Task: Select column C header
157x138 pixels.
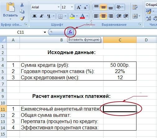Action: point(120,40)
